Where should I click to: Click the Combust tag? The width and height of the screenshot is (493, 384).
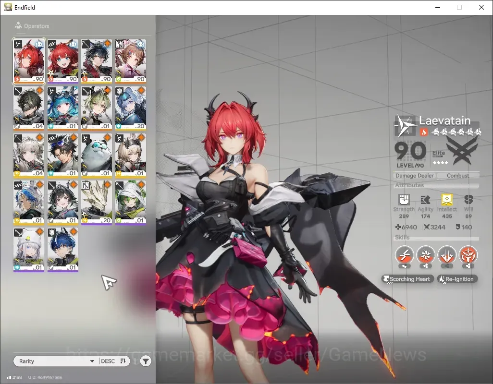tap(458, 176)
